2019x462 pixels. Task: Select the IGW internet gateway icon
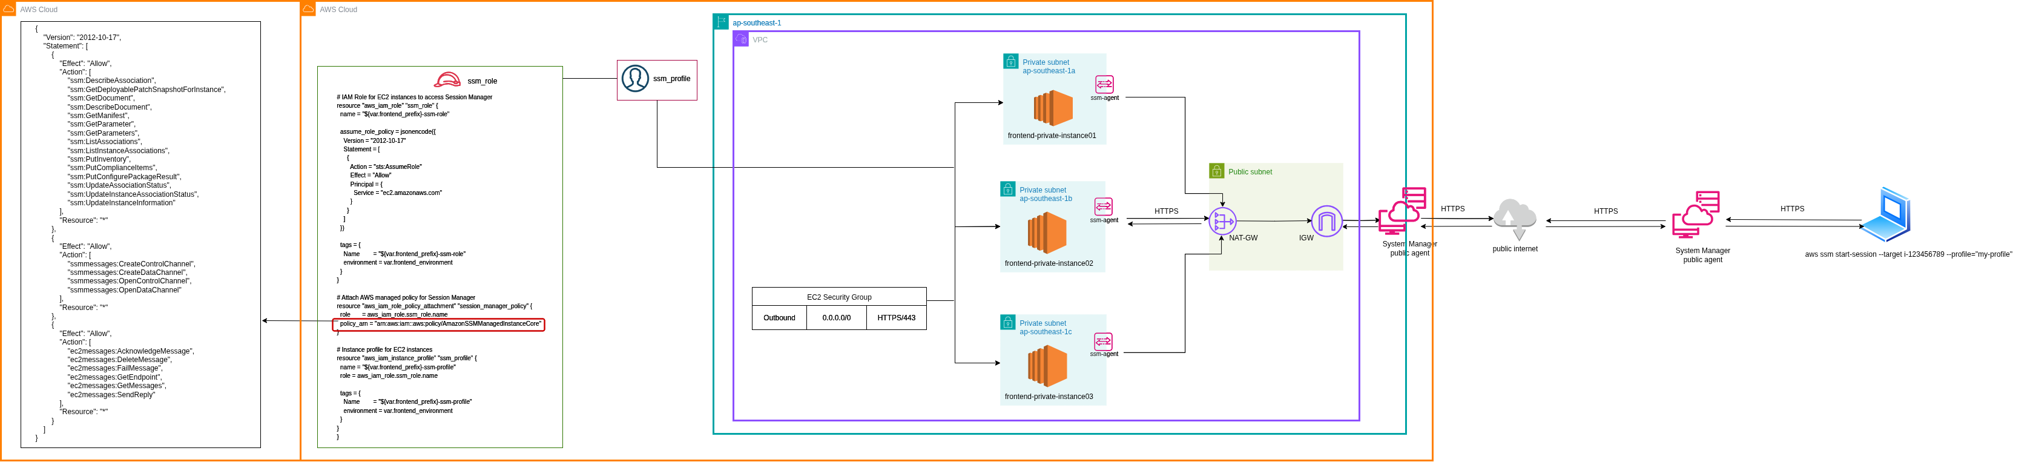[x=1326, y=221]
